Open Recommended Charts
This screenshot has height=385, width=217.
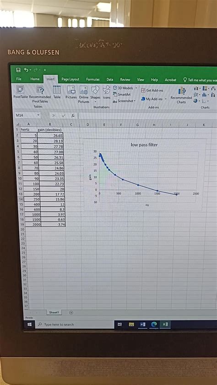pyautogui.click(x=181, y=95)
